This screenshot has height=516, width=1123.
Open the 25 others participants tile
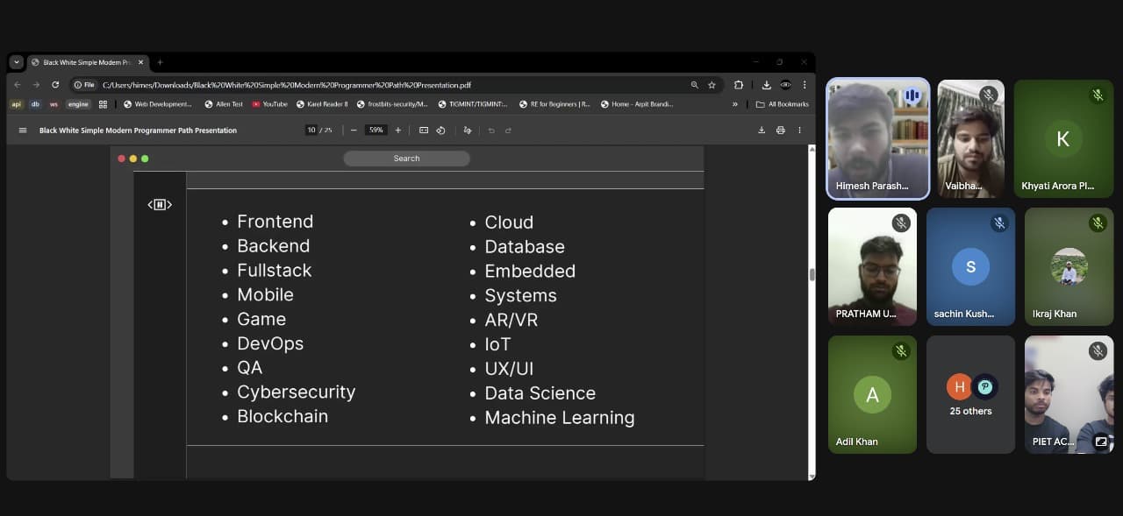pyautogui.click(x=970, y=394)
